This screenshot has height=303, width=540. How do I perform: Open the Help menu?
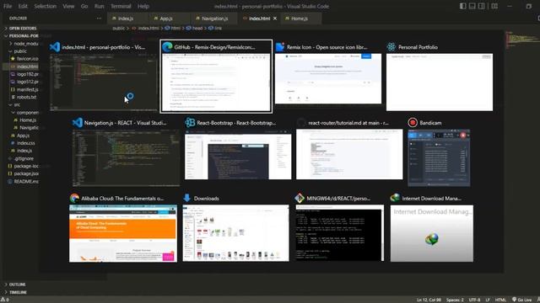tap(143, 6)
